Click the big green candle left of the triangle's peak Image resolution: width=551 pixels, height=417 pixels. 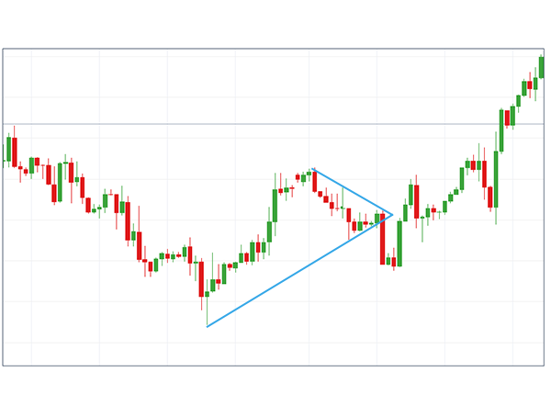pyautogui.click(x=275, y=205)
